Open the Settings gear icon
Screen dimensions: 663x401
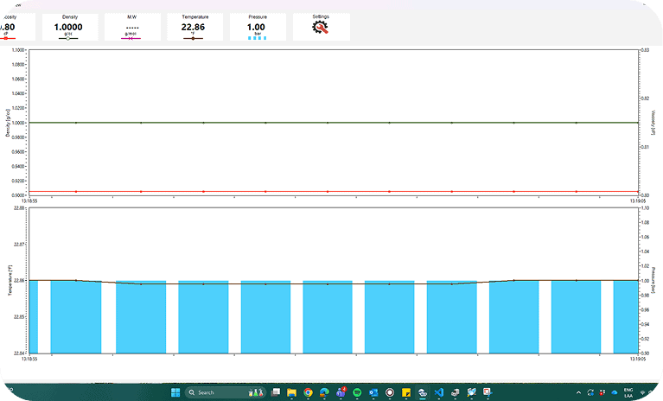tap(321, 27)
